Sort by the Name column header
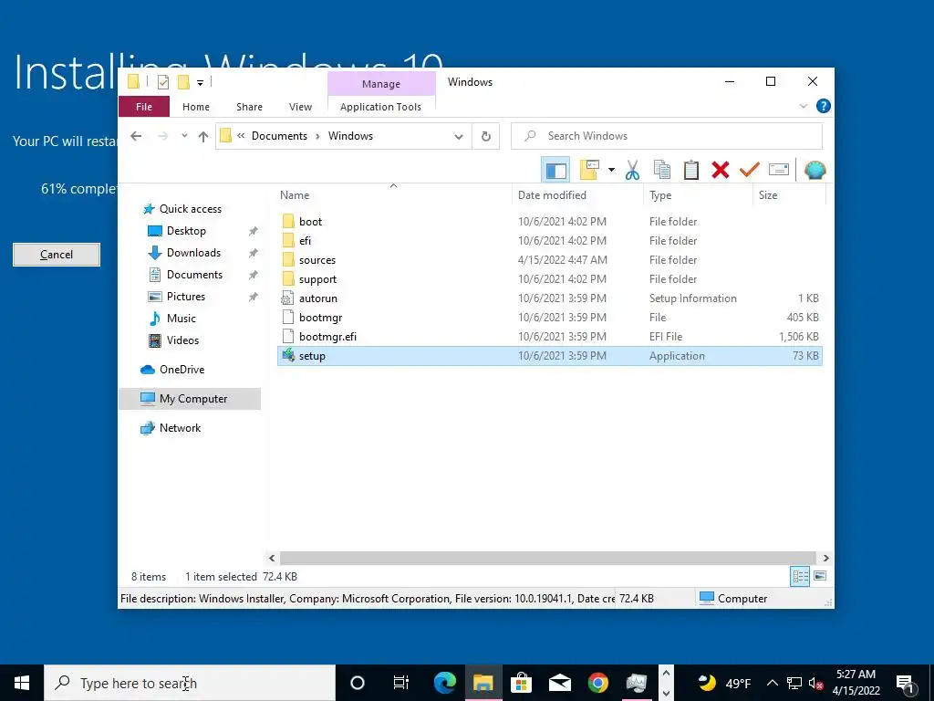 coord(394,195)
